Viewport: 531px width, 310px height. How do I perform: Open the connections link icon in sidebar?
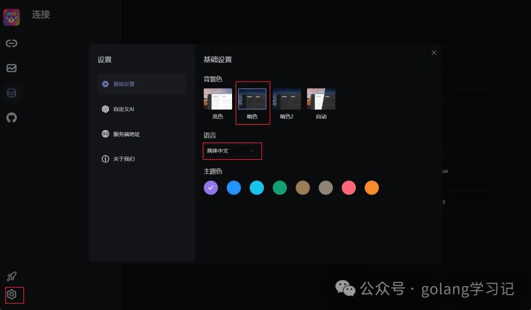click(x=11, y=43)
